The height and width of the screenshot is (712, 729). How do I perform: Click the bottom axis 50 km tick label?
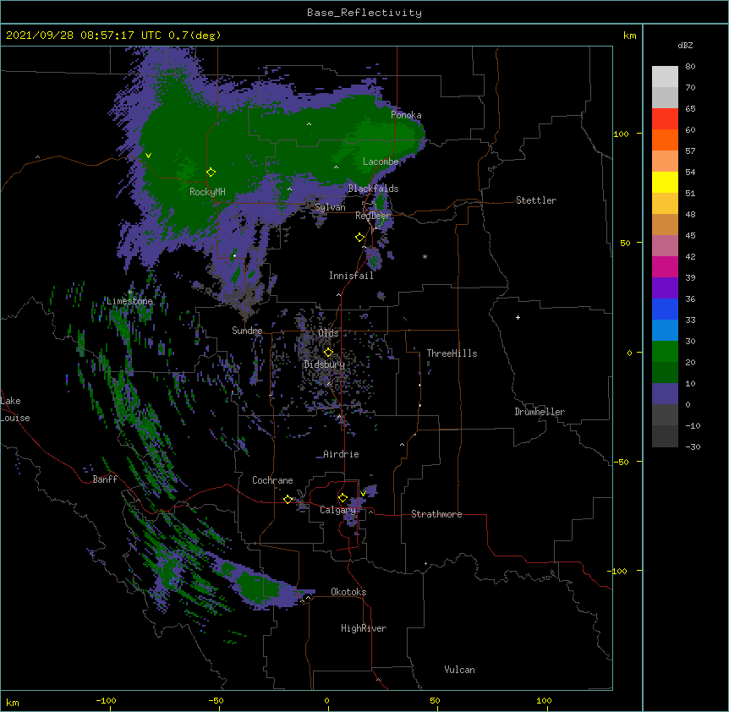(x=435, y=700)
